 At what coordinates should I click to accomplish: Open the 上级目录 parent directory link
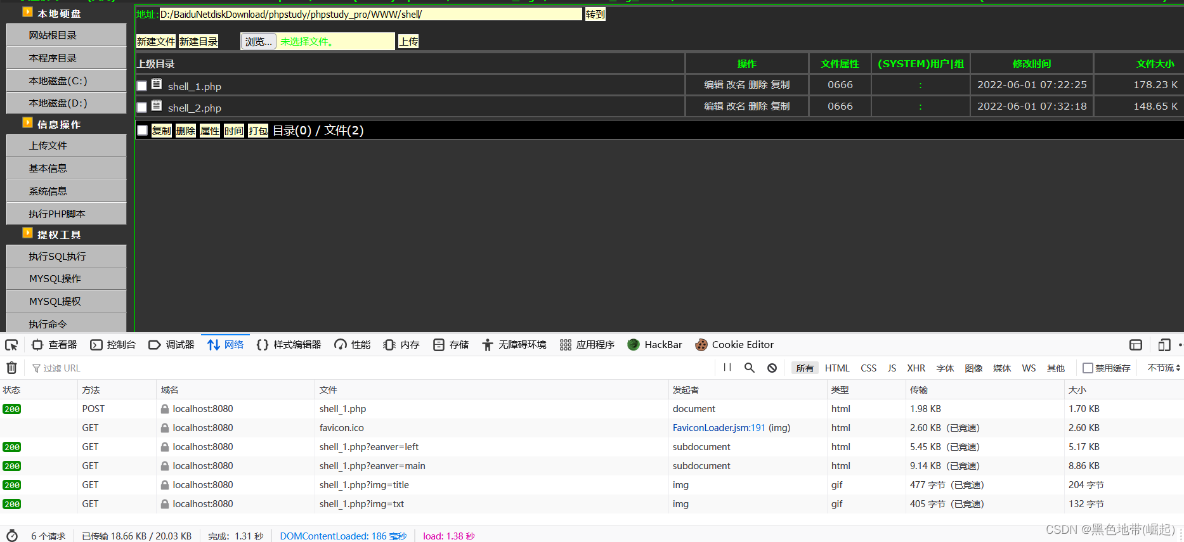point(155,63)
